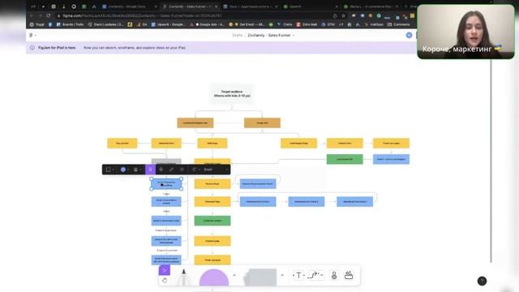Open the border style dropdown

click(137, 170)
